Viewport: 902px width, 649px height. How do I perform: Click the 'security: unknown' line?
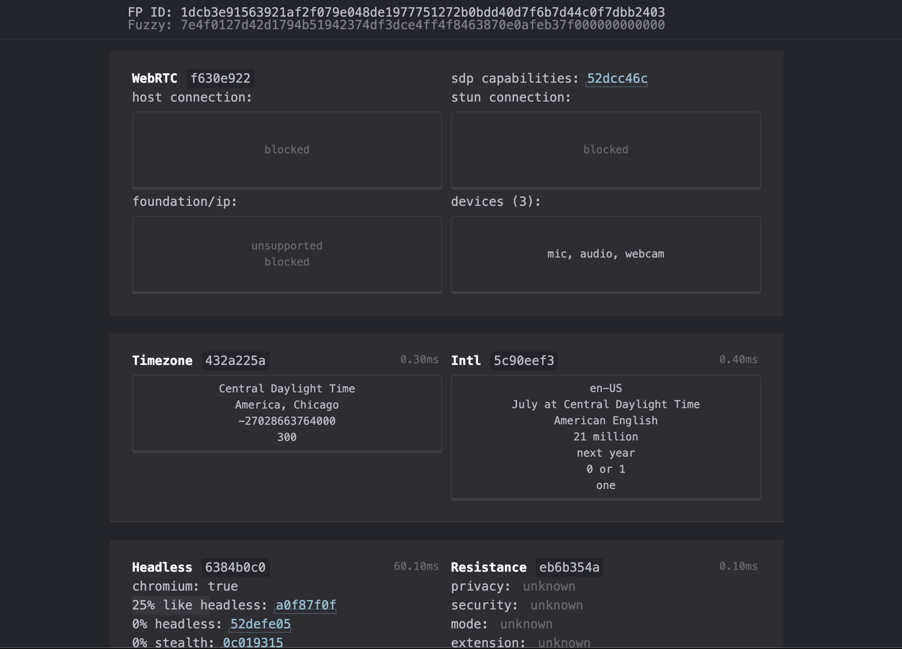(x=517, y=606)
